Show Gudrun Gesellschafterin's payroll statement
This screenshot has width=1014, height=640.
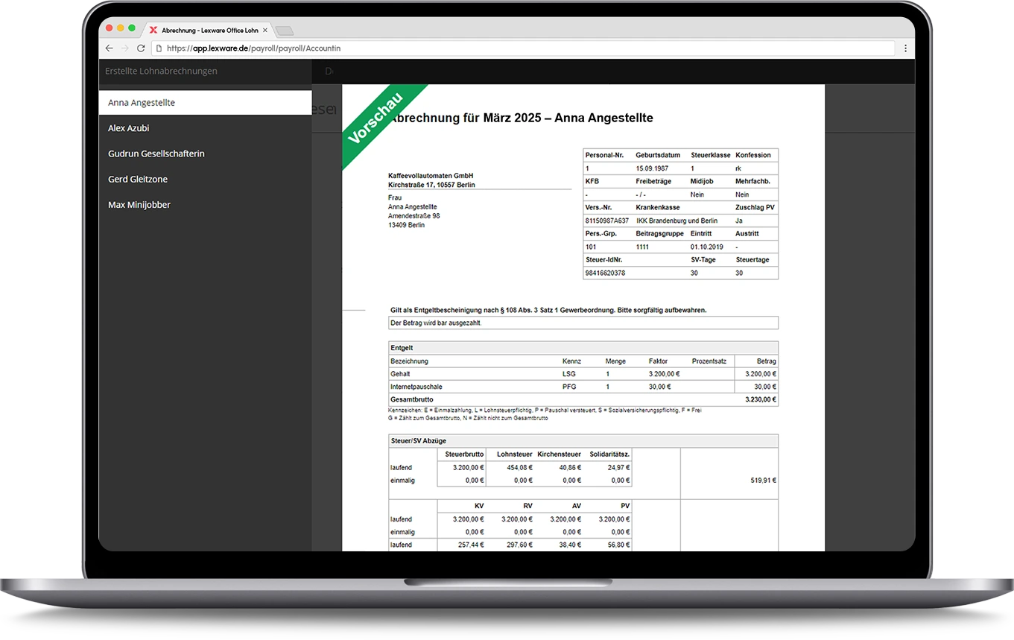156,153
